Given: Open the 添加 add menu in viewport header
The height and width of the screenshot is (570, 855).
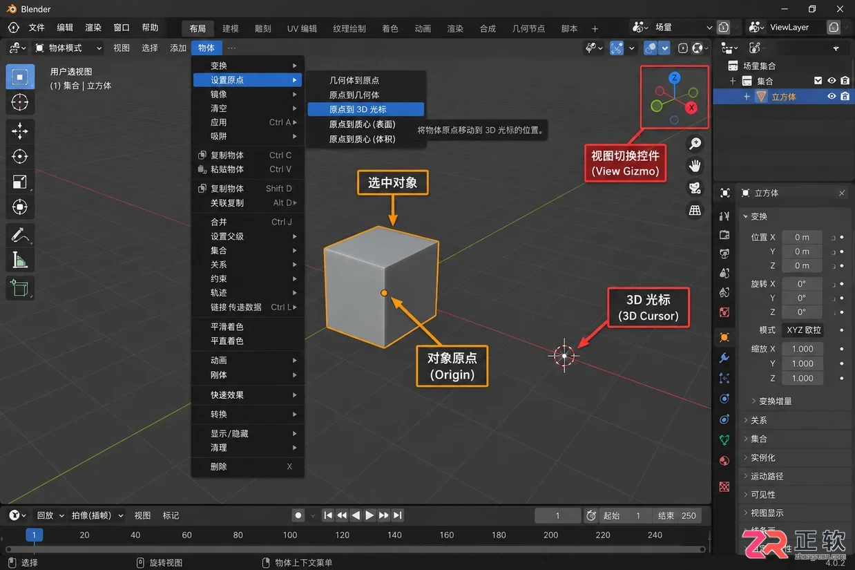Looking at the screenshot, I should [x=178, y=48].
